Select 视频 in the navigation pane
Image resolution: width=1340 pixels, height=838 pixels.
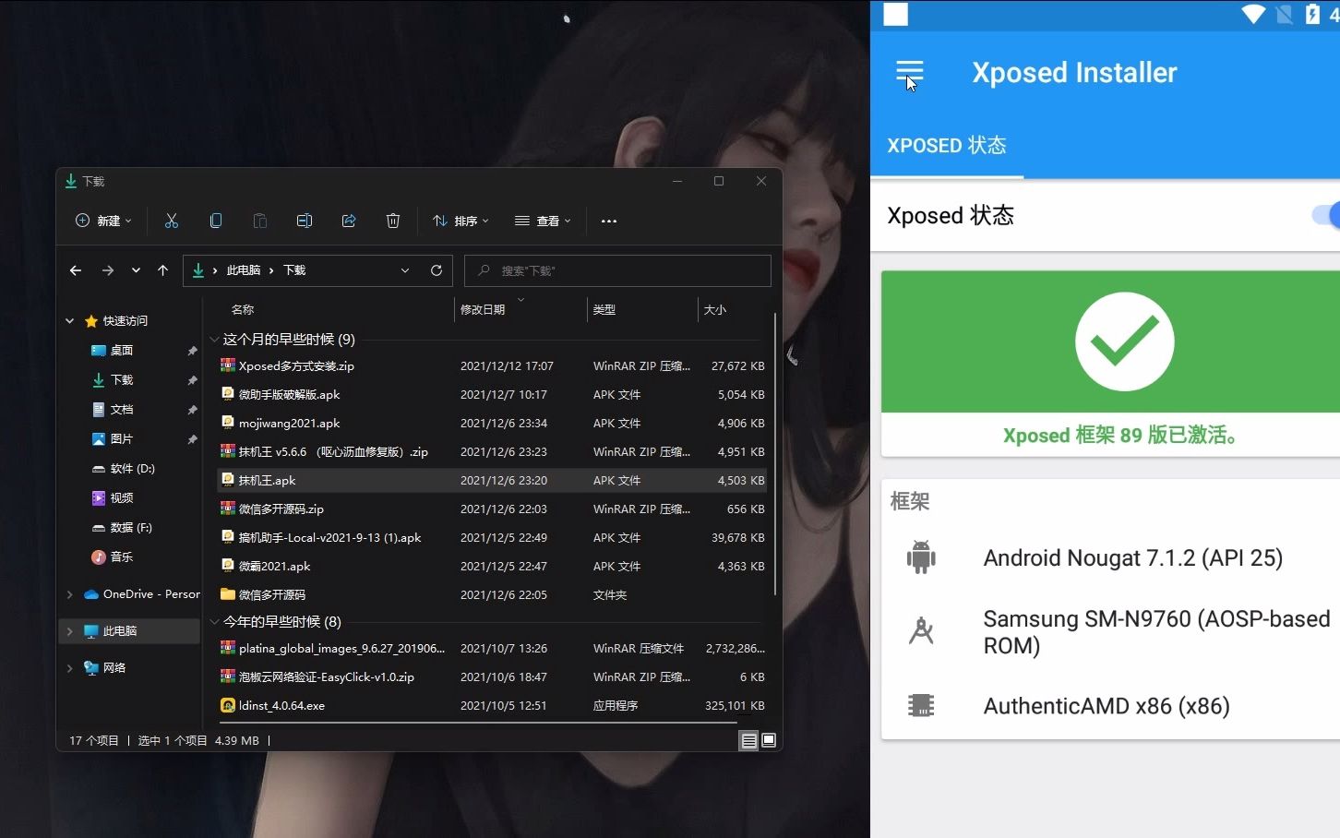tap(122, 498)
